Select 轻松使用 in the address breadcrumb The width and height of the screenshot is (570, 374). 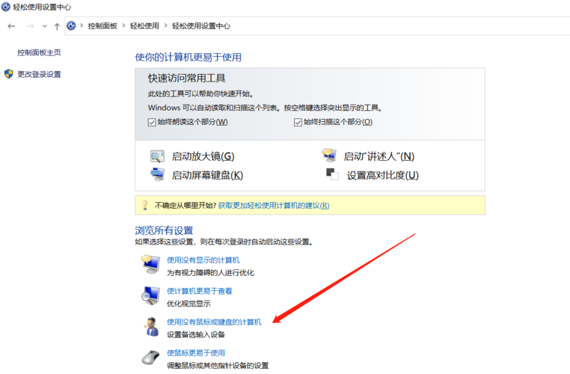coord(145,26)
